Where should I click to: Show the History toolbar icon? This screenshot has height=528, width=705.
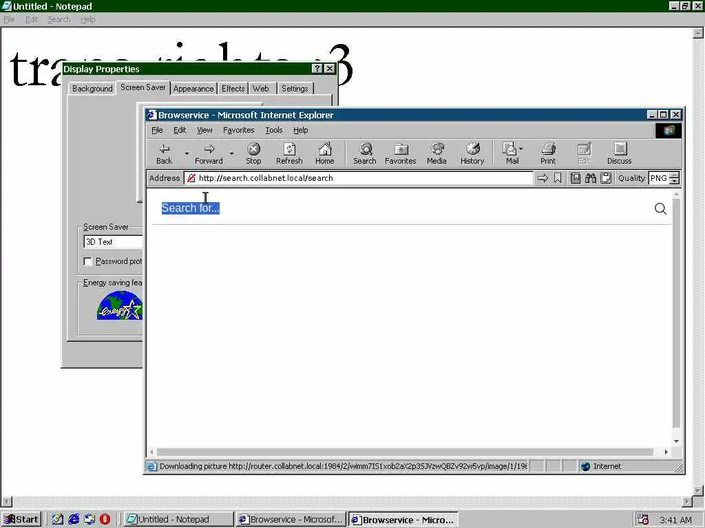pos(472,153)
